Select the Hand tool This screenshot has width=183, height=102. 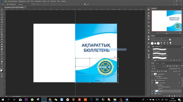2,61
